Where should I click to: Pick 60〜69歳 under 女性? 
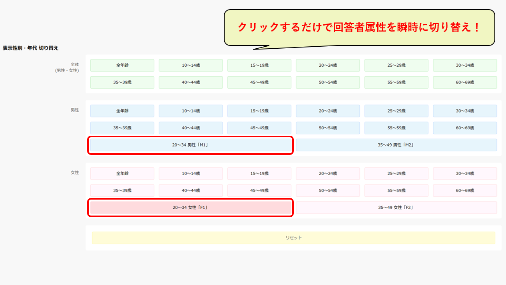(465, 191)
